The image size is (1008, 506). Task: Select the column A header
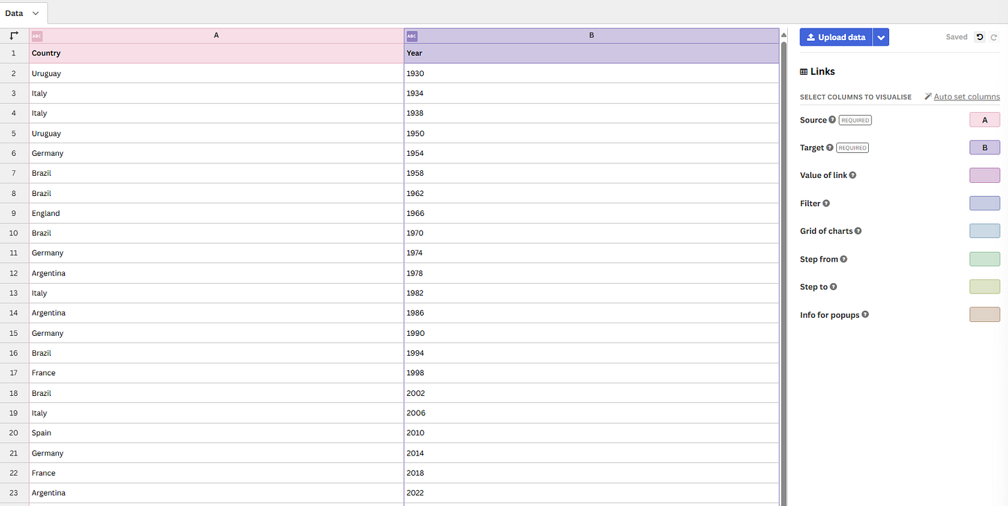point(217,36)
